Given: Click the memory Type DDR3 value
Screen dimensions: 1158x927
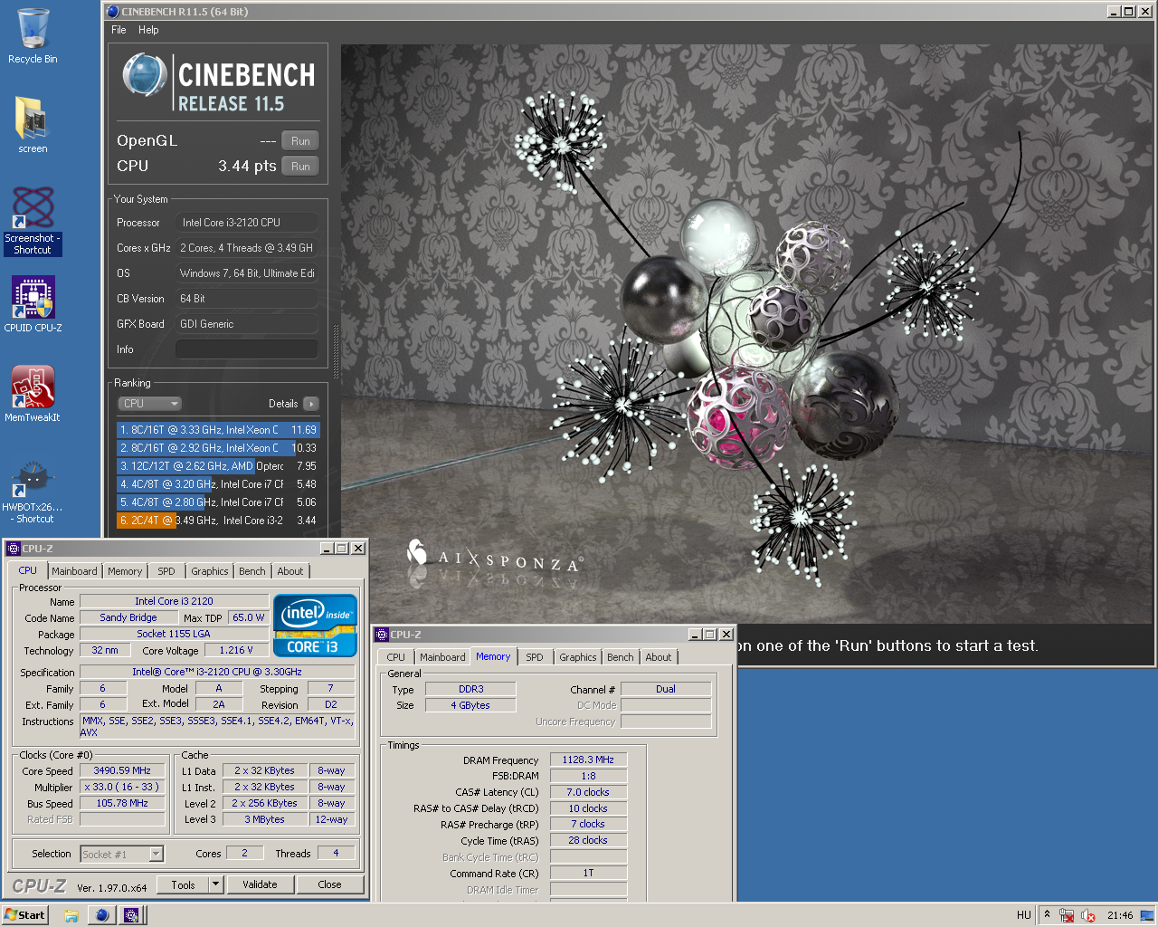Looking at the screenshot, I should point(470,689).
